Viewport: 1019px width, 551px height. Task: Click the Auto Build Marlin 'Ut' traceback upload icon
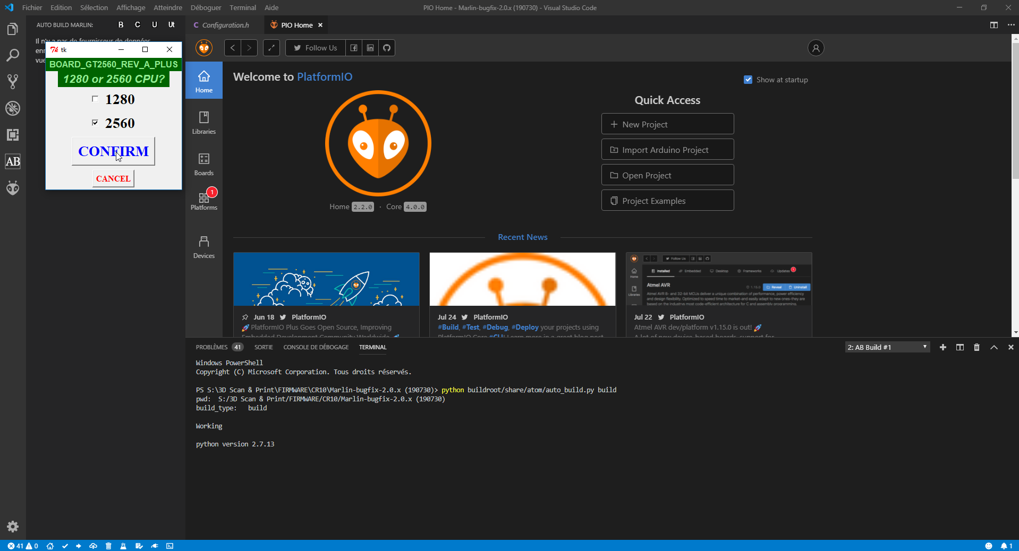[x=172, y=25]
